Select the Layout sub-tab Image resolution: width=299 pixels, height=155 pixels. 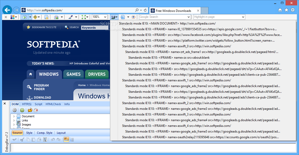point(61,133)
